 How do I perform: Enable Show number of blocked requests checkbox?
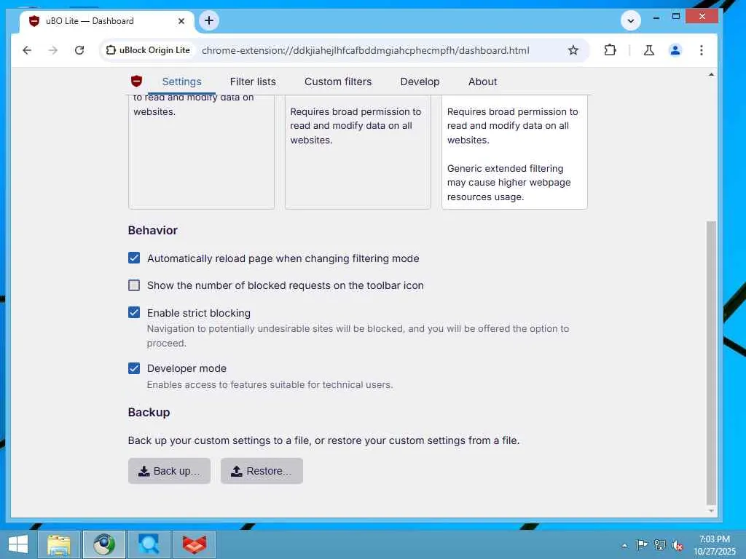pos(134,285)
